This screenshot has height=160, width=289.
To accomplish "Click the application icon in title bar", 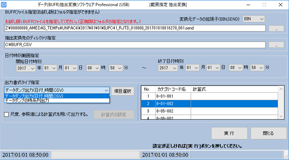I will click(x=4, y=4).
